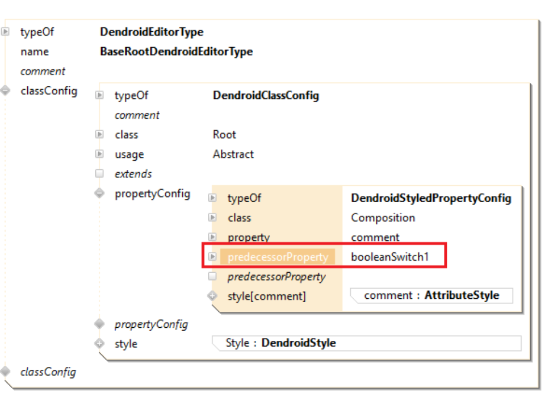545x409 pixels.
Task: Expand the highlighted predecessorProperty booleanSwitch1 arrow
Action: click(x=212, y=257)
